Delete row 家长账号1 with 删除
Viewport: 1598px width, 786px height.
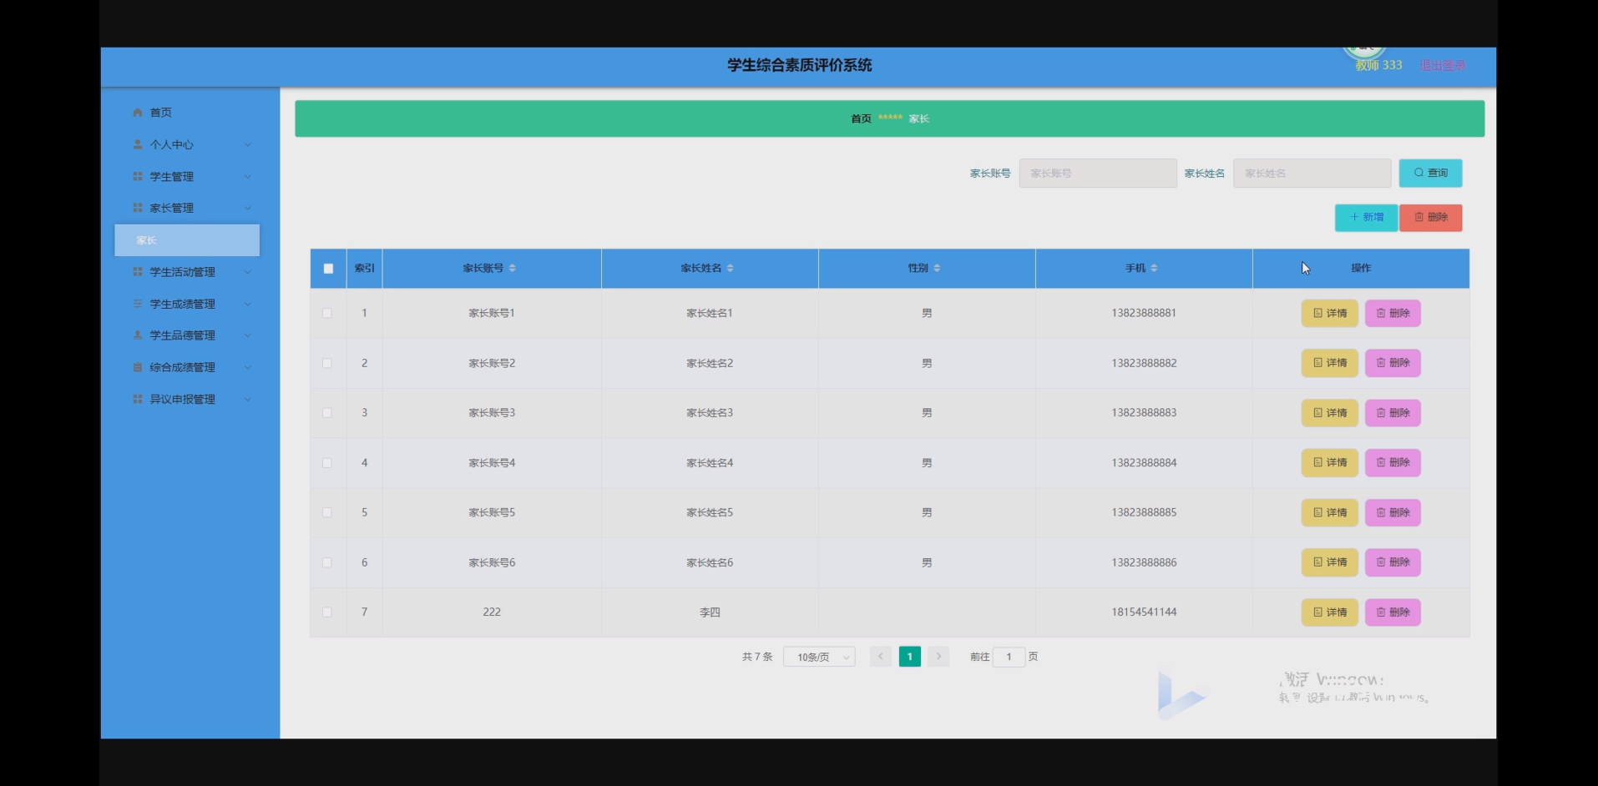tap(1393, 313)
